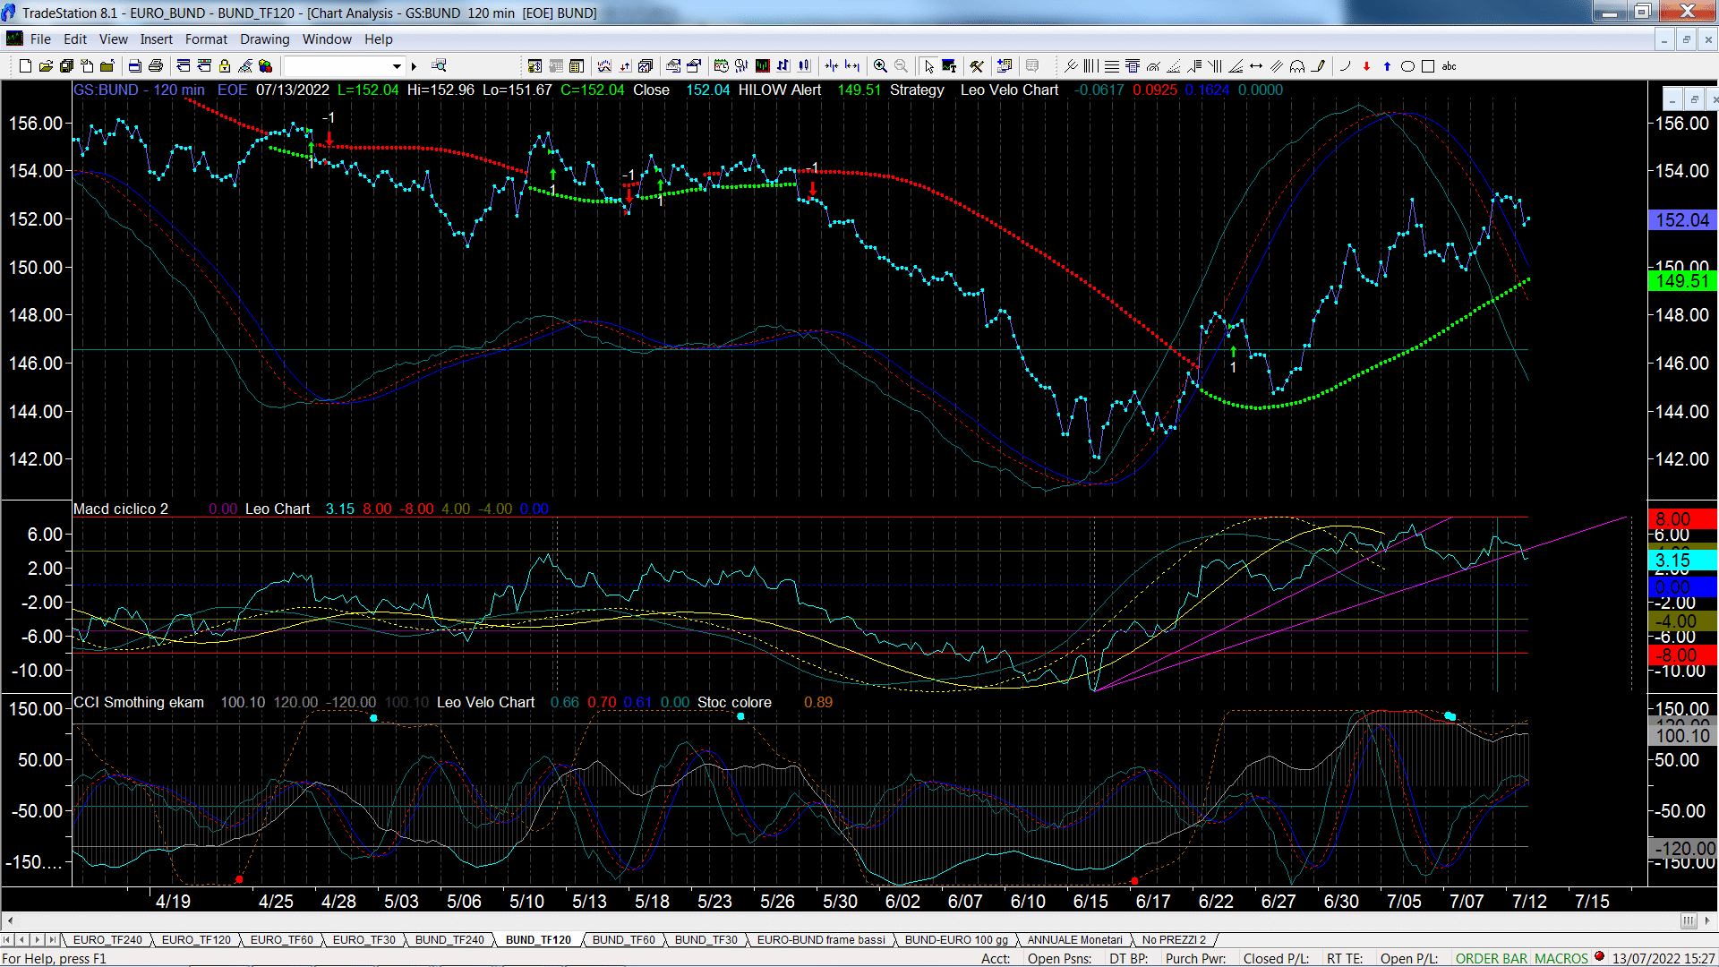Switch to the EURO_TF240 tab

tap(107, 939)
